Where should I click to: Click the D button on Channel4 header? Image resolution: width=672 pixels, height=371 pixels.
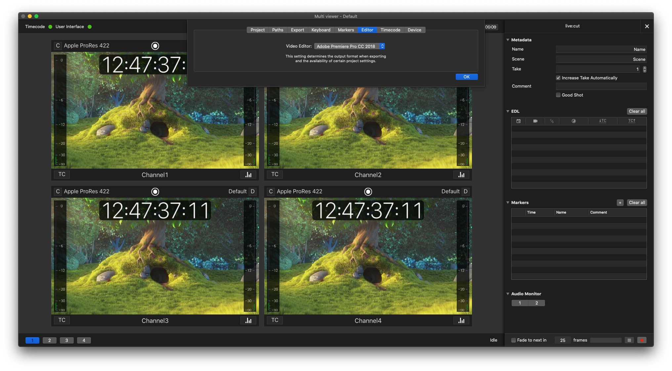click(x=466, y=191)
